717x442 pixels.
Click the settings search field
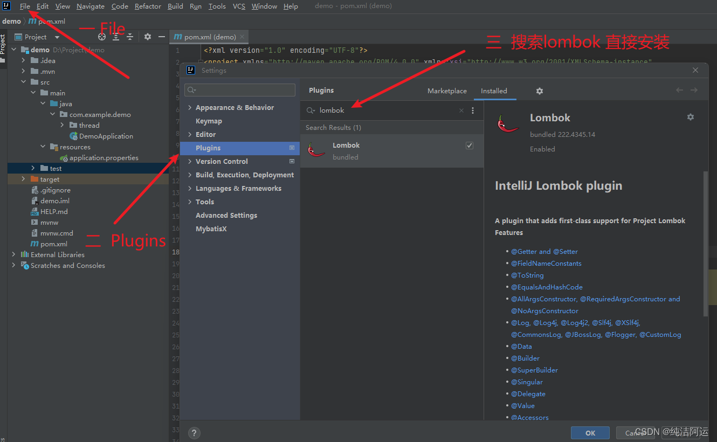240,90
